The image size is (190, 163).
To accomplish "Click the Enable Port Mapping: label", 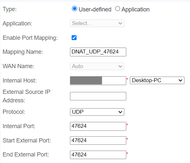I will click(x=30, y=38).
